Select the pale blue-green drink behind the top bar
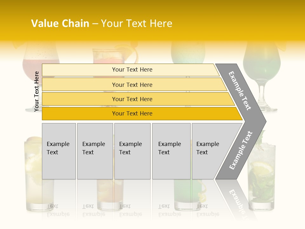The image size is (305, 229). click(x=187, y=54)
